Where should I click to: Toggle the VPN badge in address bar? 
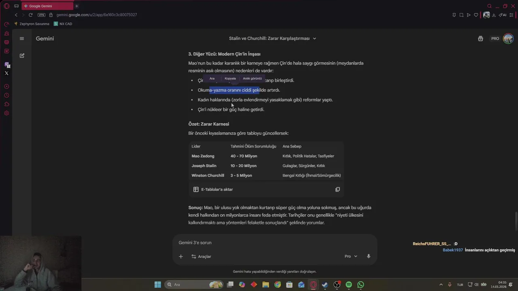pos(41,15)
